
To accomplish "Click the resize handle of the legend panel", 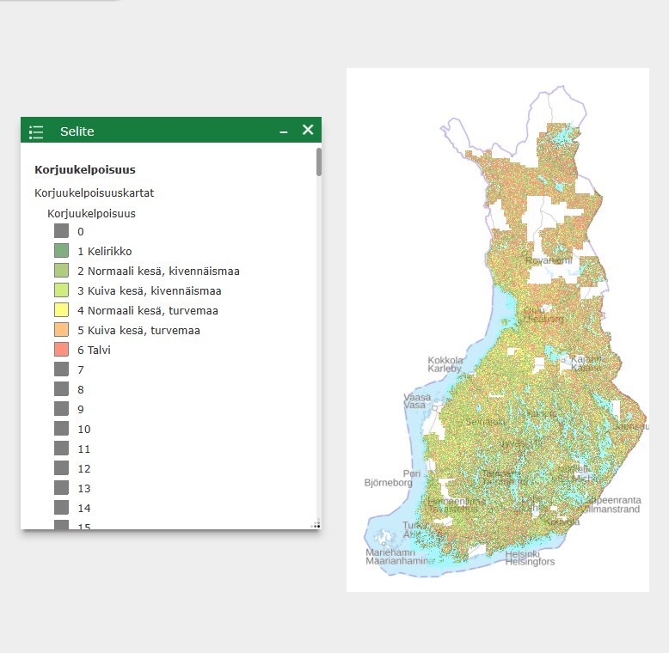I will tap(316, 523).
